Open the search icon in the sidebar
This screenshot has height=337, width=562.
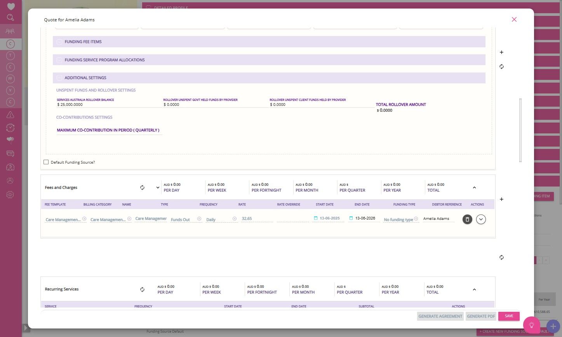coord(10,17)
